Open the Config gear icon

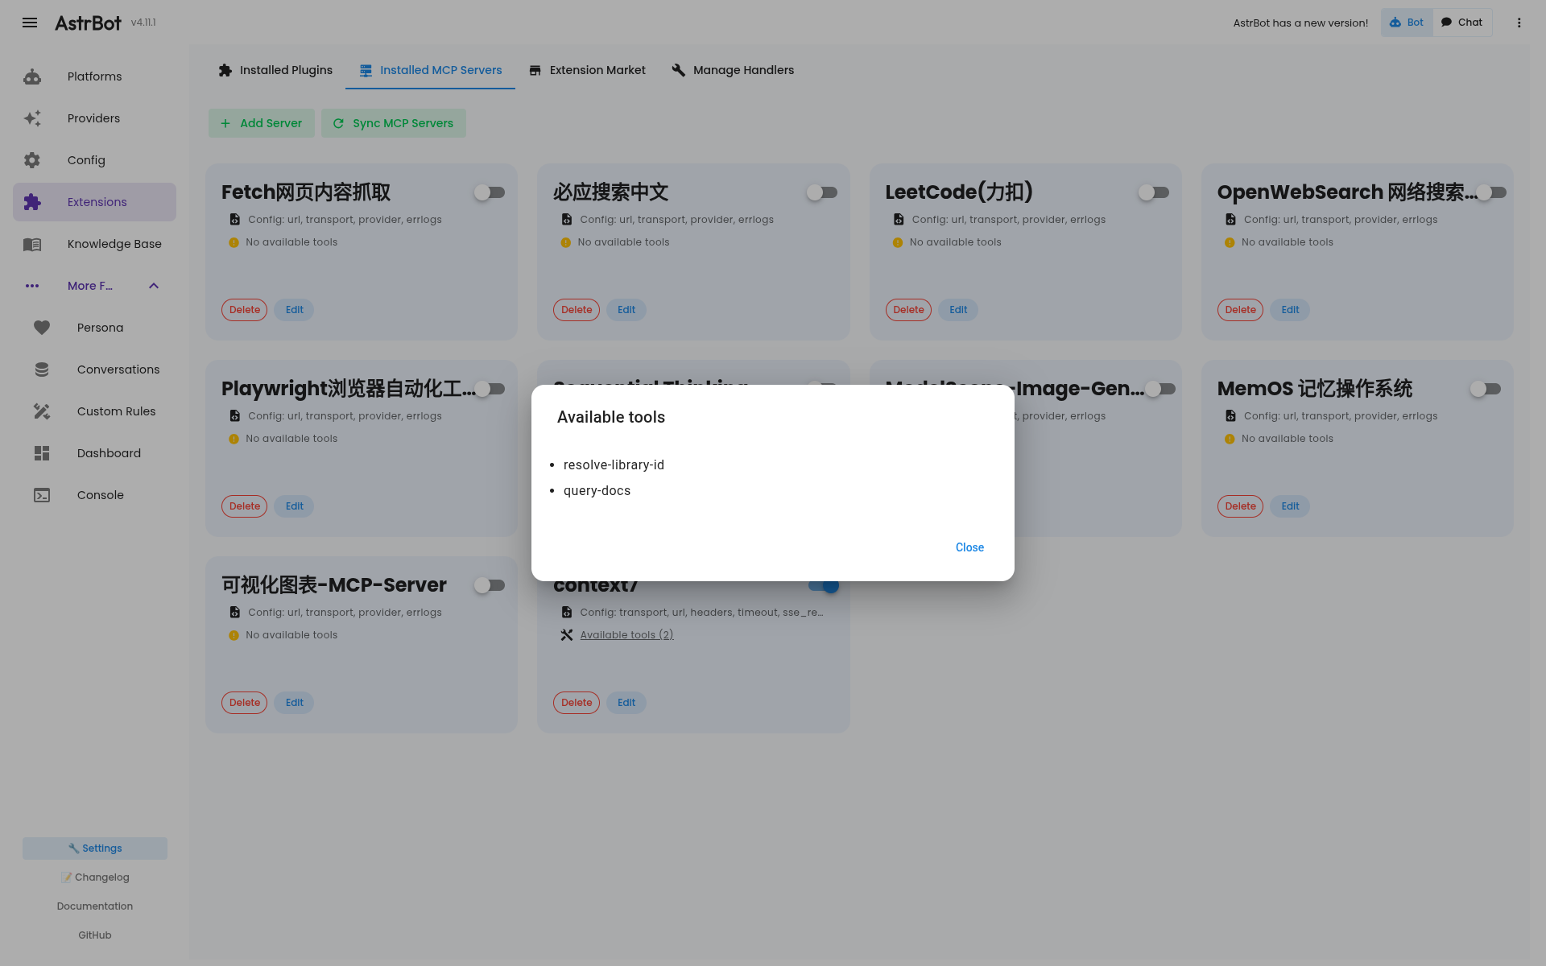[32, 160]
